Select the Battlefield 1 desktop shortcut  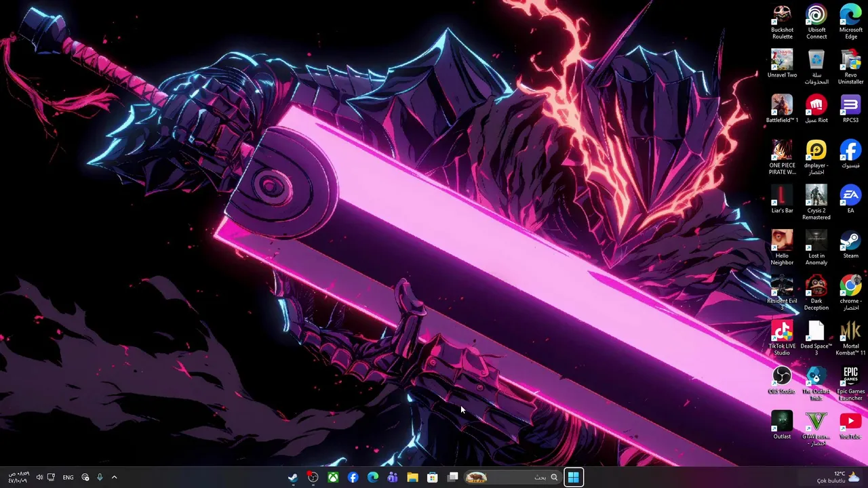pyautogui.click(x=782, y=110)
